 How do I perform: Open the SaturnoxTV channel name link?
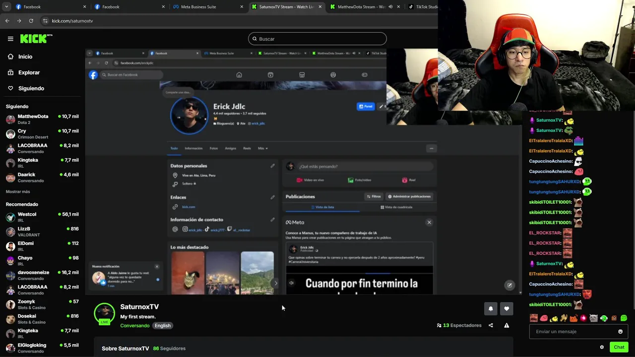(139, 307)
